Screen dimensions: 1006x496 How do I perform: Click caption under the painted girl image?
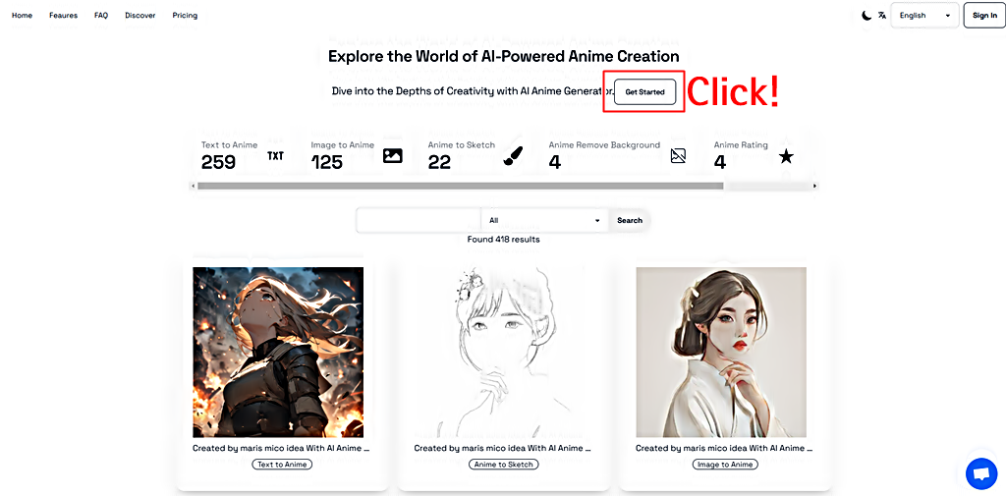click(x=724, y=448)
